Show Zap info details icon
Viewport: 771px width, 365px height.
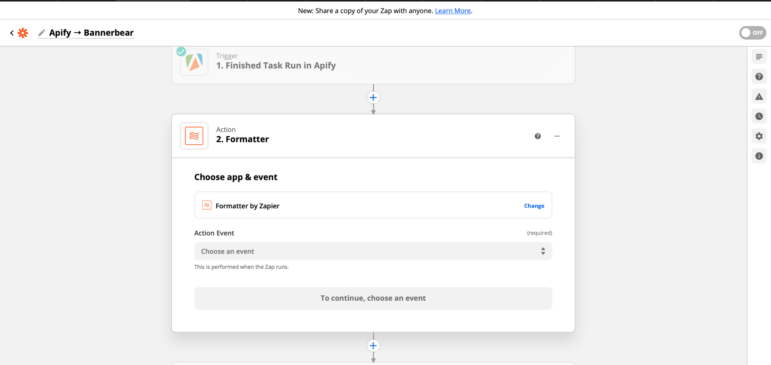point(759,156)
